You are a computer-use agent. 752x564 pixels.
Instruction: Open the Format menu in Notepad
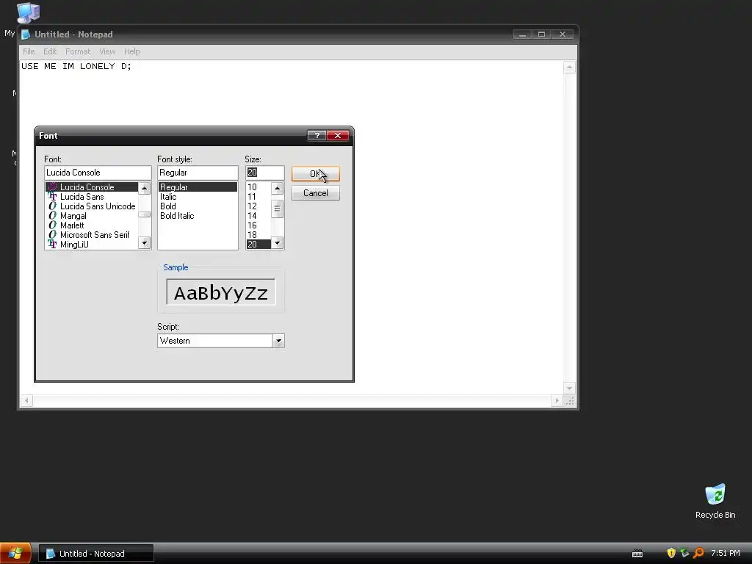pos(78,51)
